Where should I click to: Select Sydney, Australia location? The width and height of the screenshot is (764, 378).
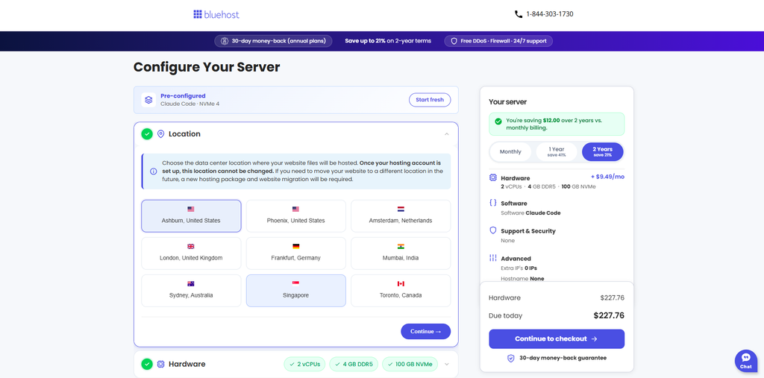pos(191,291)
